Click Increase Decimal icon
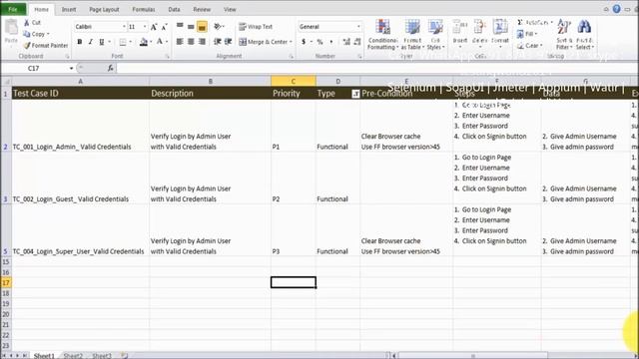This screenshot has height=359, width=639. 346,42
